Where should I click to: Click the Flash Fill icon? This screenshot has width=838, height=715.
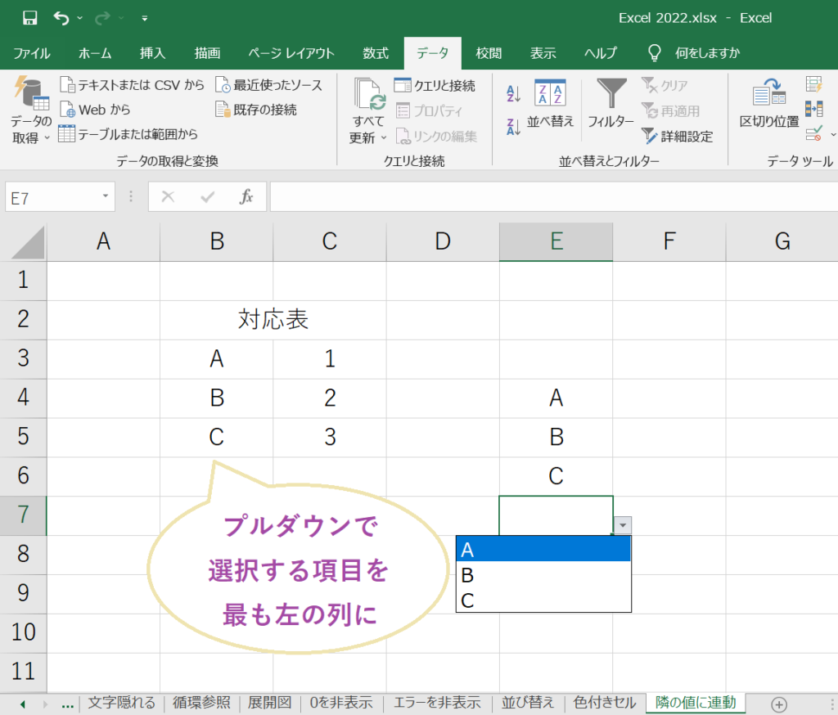point(814,84)
